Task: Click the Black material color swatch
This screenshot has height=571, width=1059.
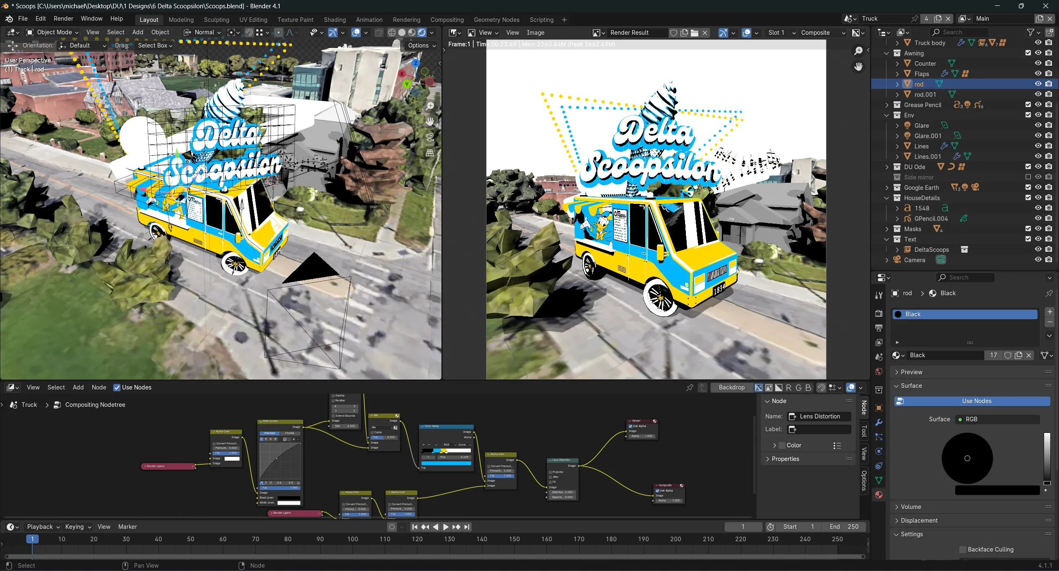Action: (x=898, y=314)
